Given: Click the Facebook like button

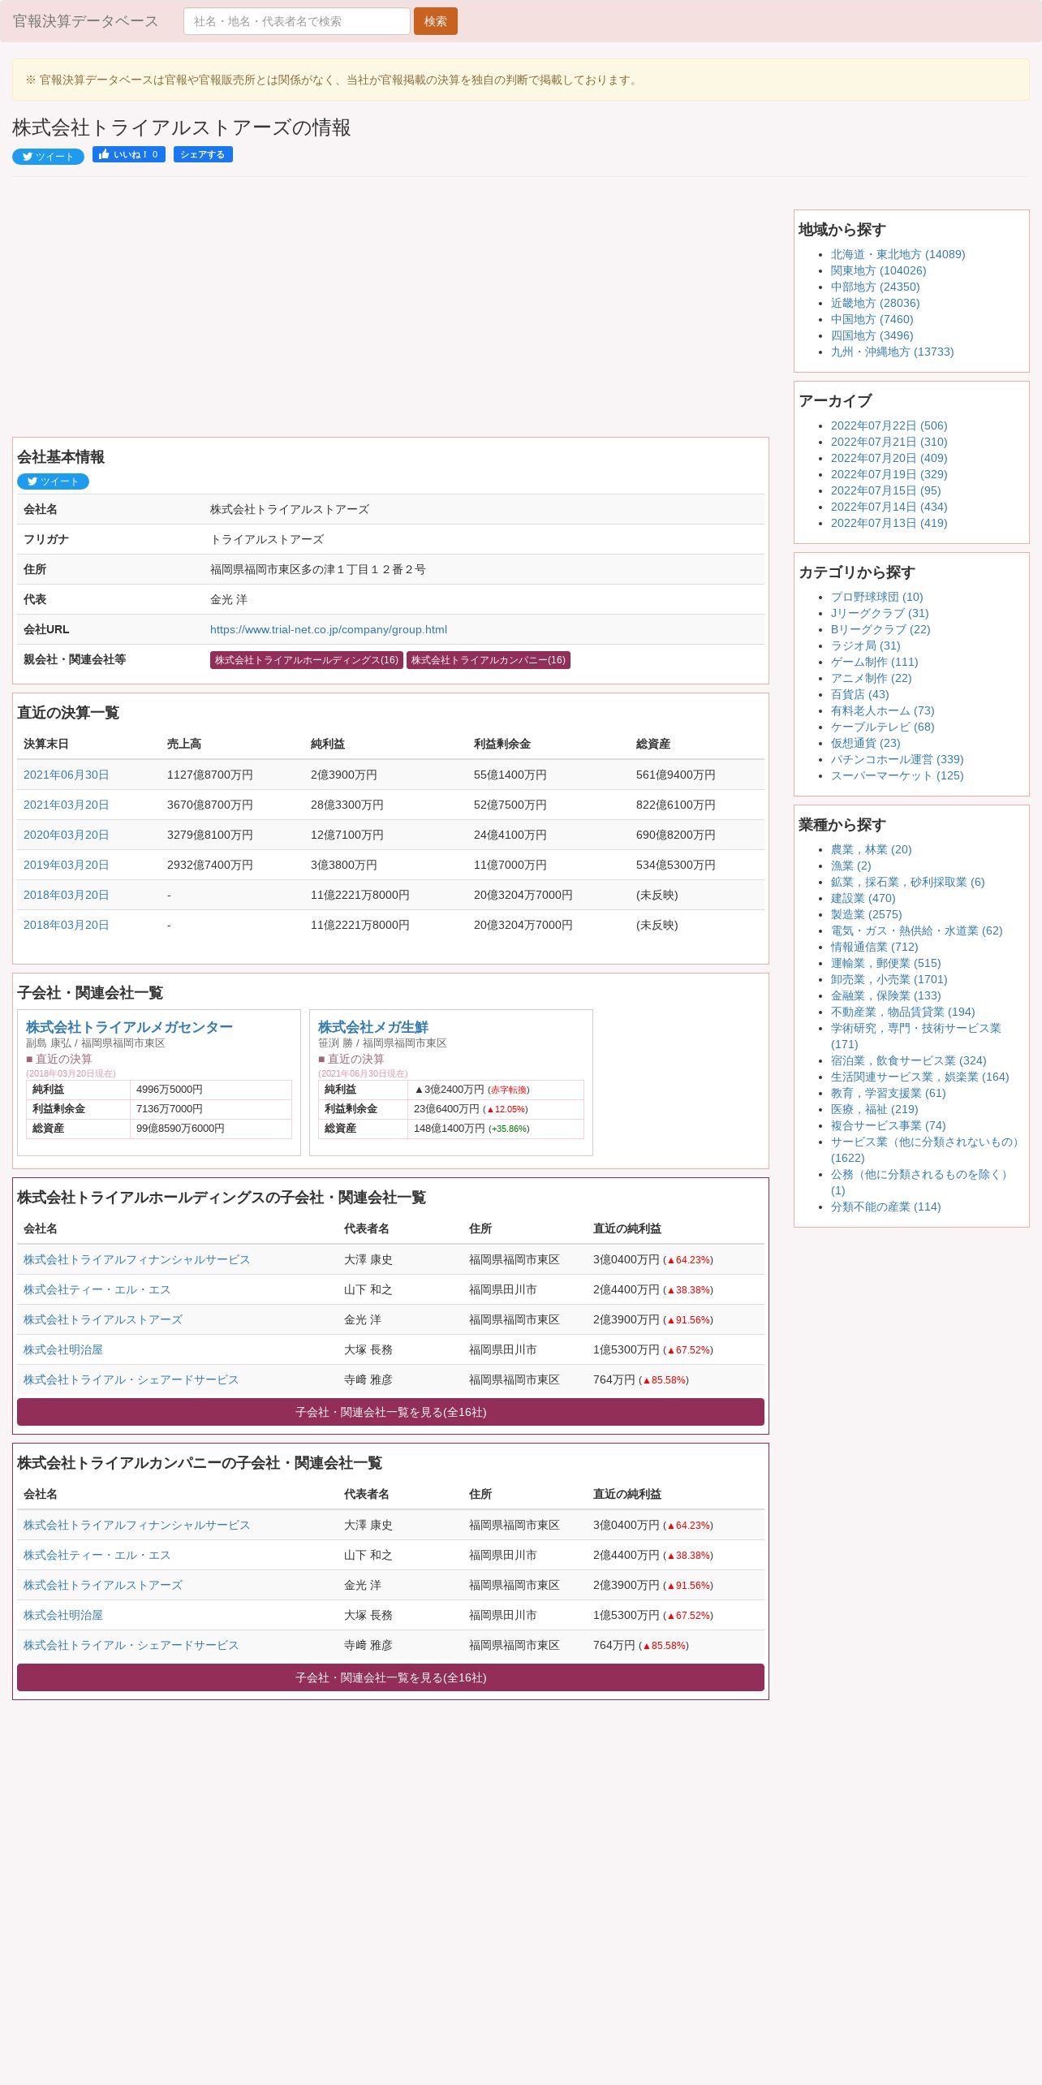Looking at the screenshot, I should coord(129,154).
